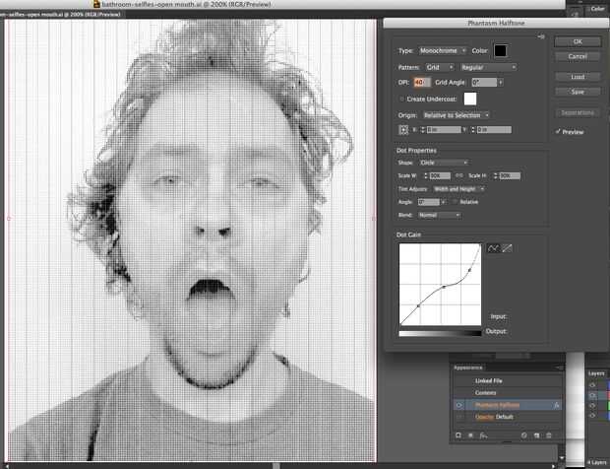This screenshot has width=610, height=469.
Task: Open the dot Shape dropdown set to Circle
Action: [444, 163]
